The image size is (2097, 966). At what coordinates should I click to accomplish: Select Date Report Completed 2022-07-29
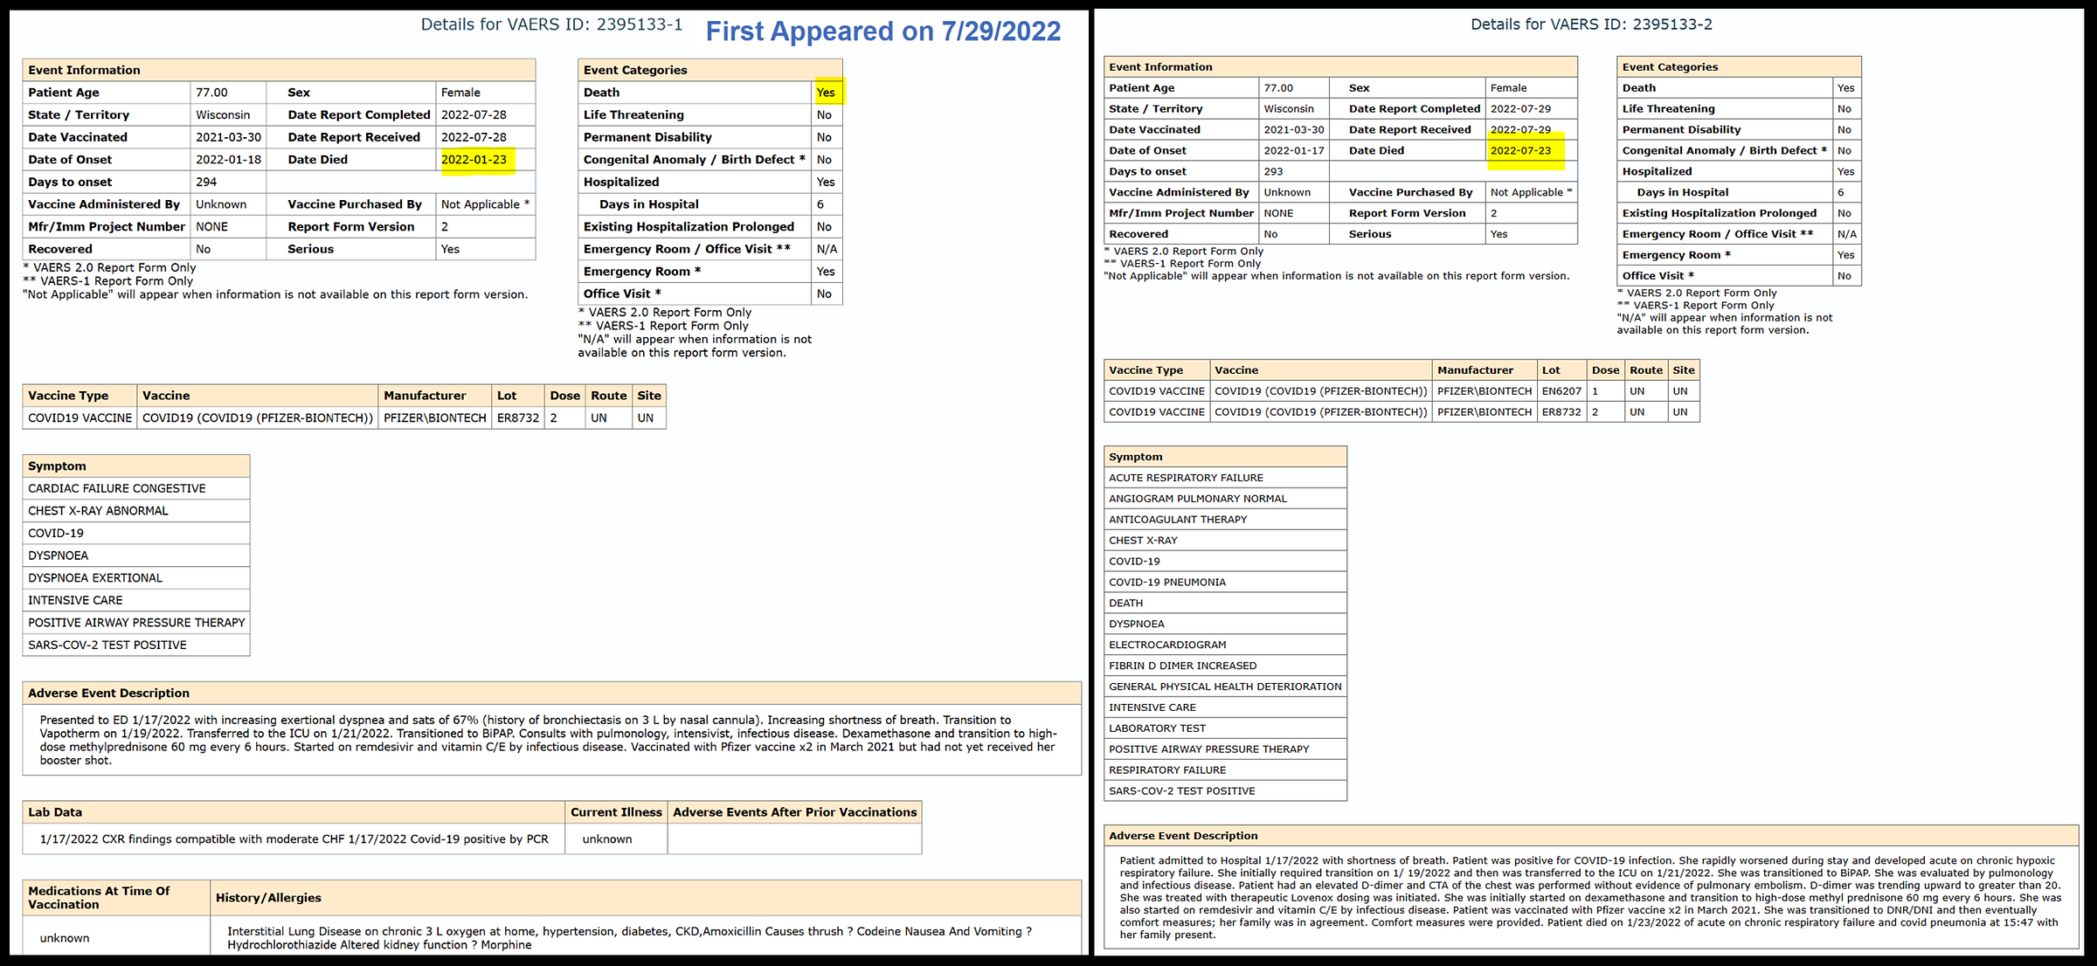pos(1520,109)
